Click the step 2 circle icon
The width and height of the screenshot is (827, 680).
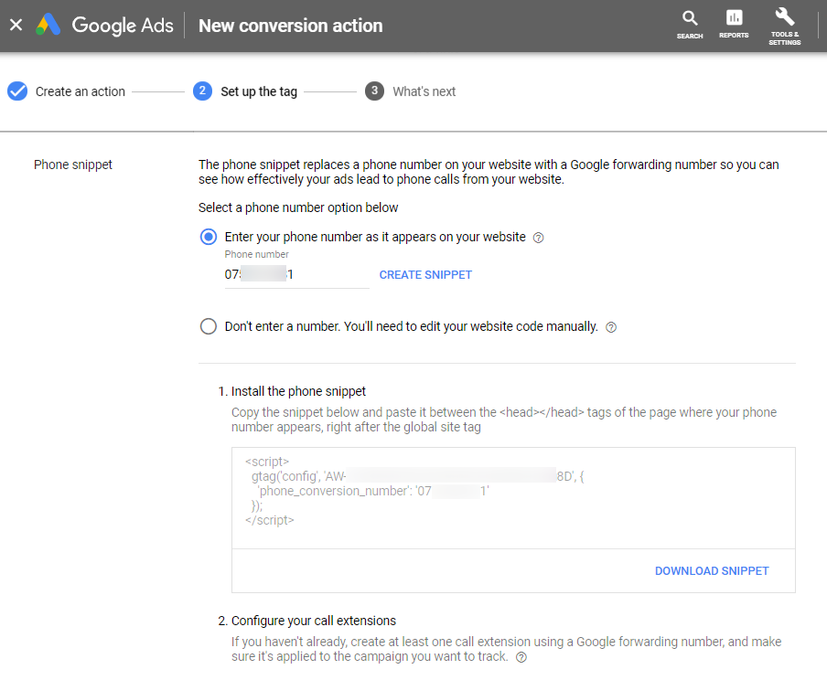click(203, 91)
